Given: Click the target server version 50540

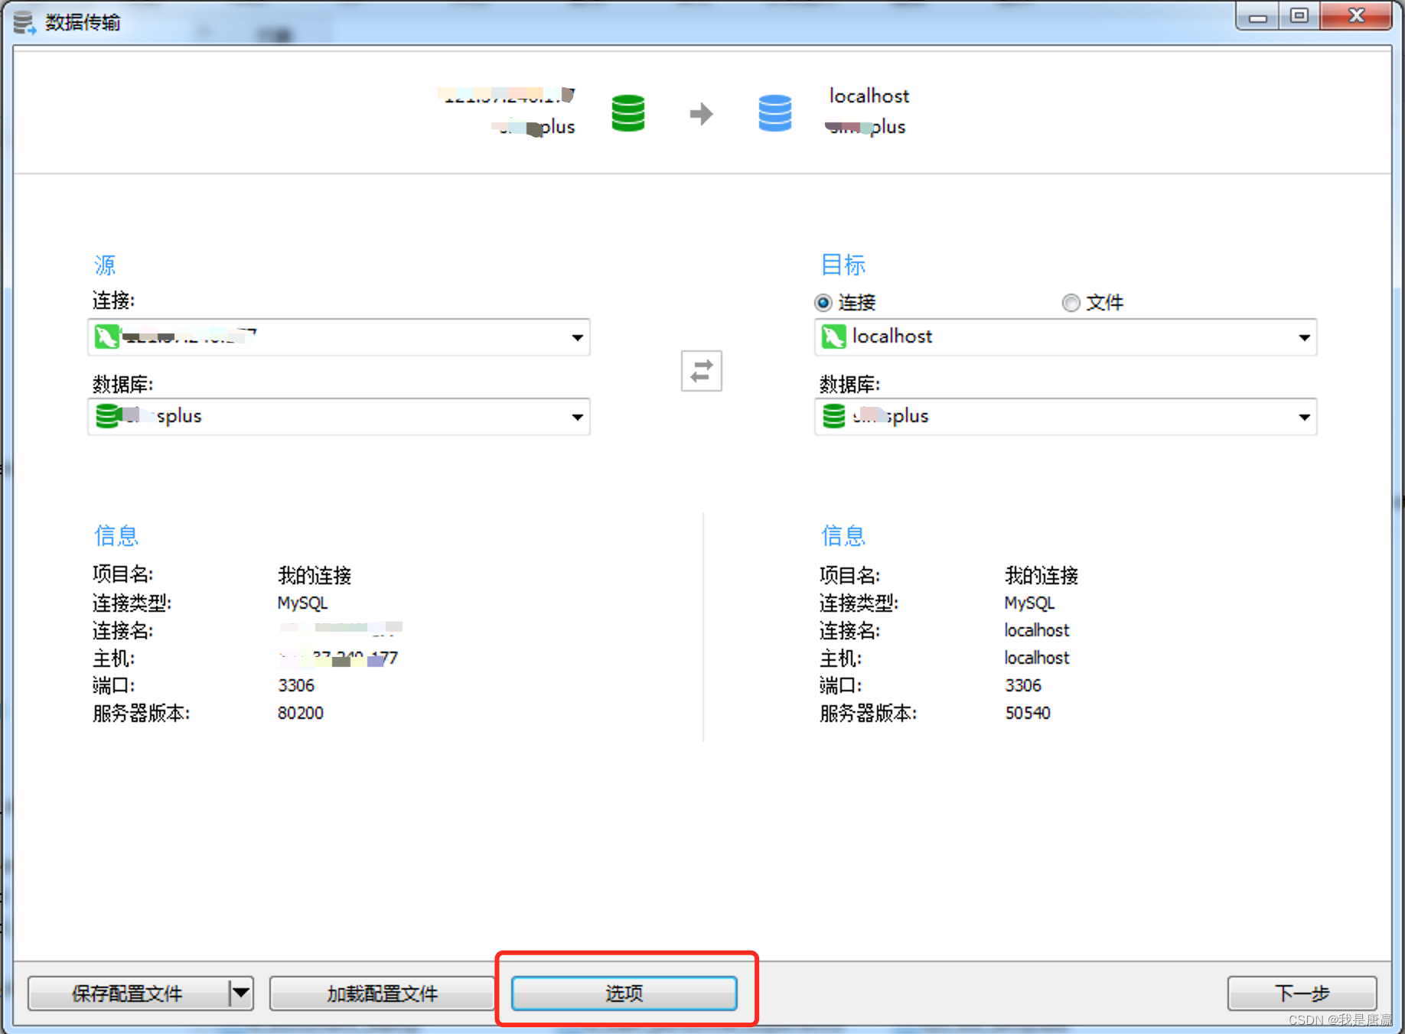Looking at the screenshot, I should (x=1027, y=713).
